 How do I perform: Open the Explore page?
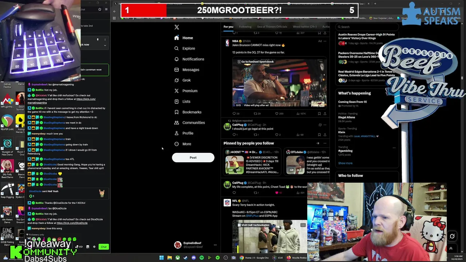pyautogui.click(x=185, y=48)
